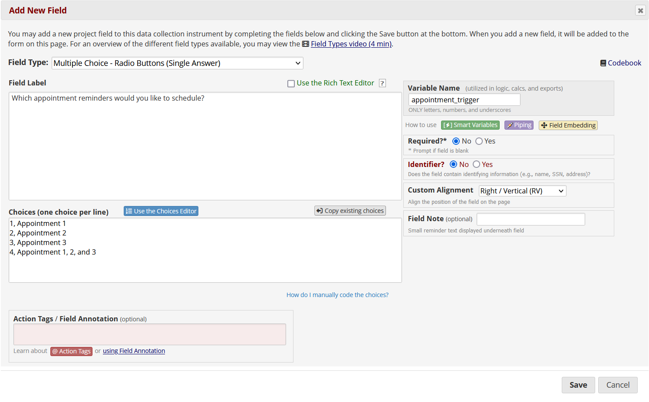The height and width of the screenshot is (402, 649).
Task: Set Required to No
Action: pos(456,141)
